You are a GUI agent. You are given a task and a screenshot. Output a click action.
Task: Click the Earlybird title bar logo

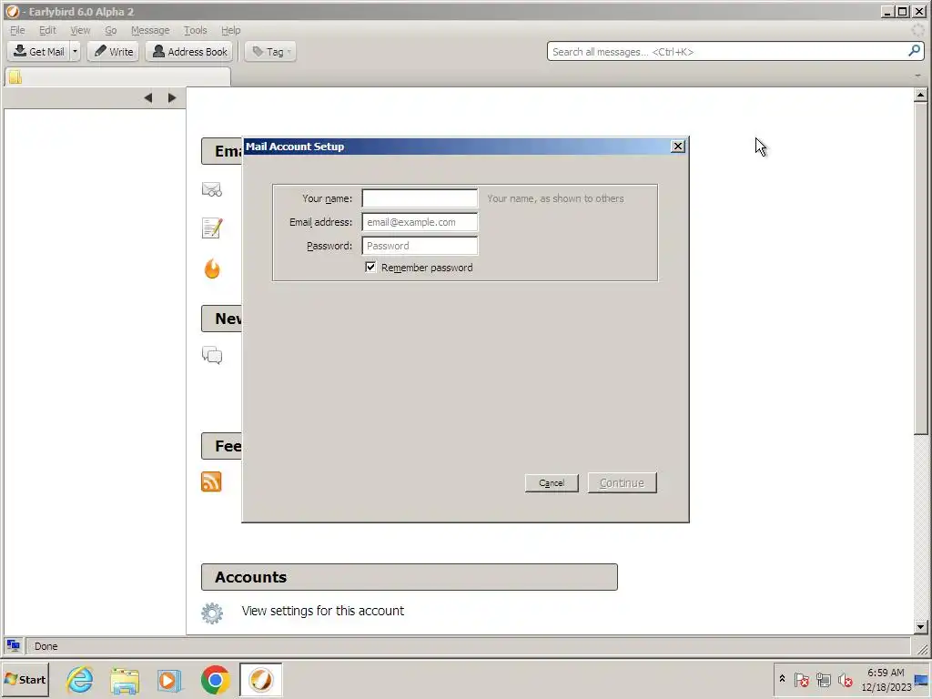click(12, 11)
